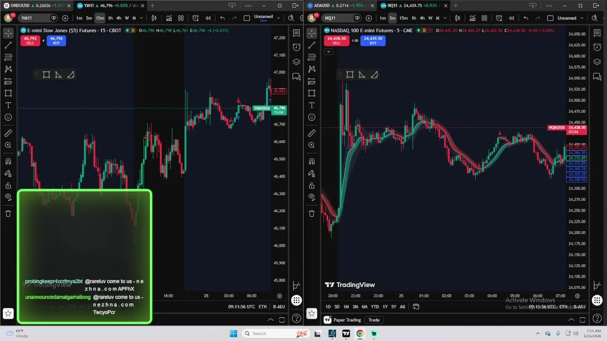
Task: Toggle hide all drawings eye in left YM1! window
Action: (x=8, y=197)
